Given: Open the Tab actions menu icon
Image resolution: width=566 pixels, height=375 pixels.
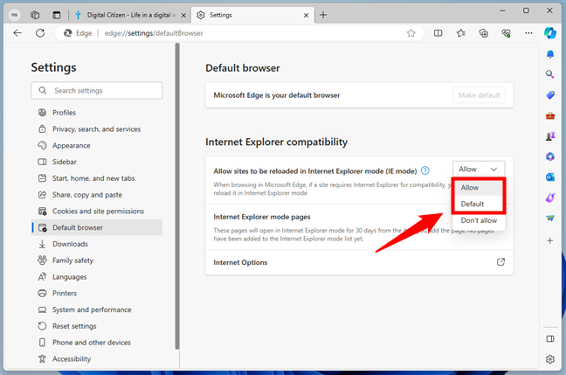Looking at the screenshot, I should point(56,15).
